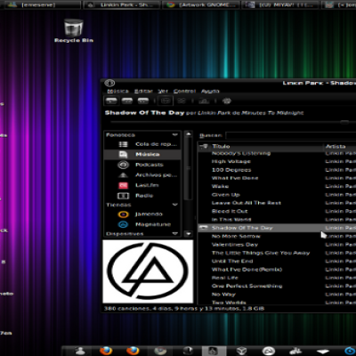Click the visualization toolbar icon
The image size is (356, 356).
coord(227,101)
